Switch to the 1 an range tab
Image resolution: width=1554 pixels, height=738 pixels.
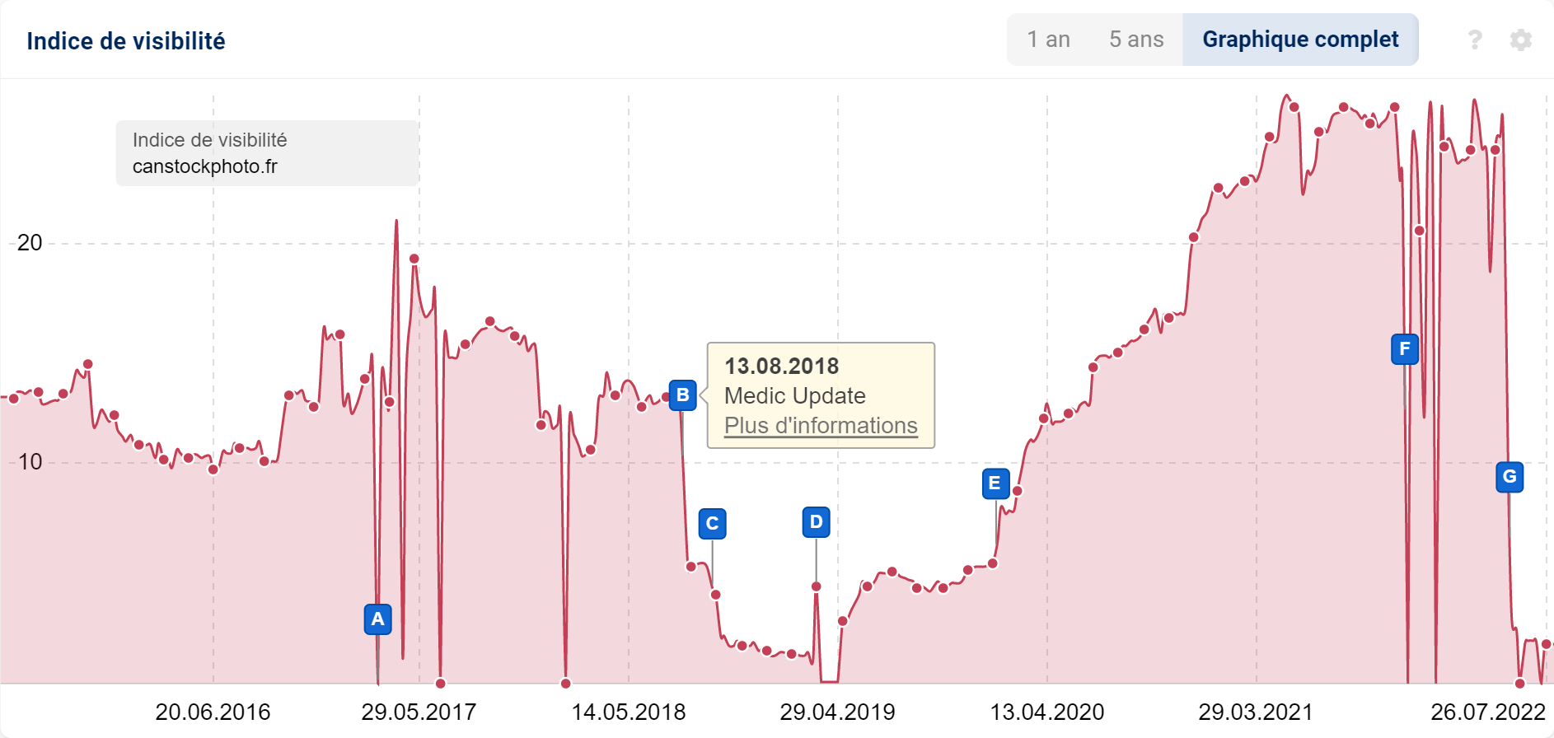click(1048, 40)
